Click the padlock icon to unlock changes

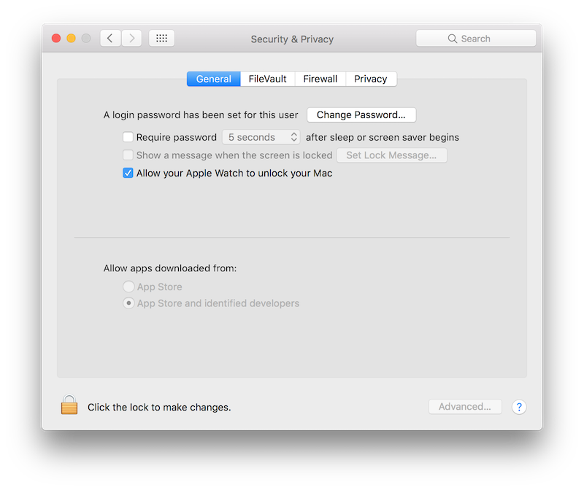pos(69,405)
